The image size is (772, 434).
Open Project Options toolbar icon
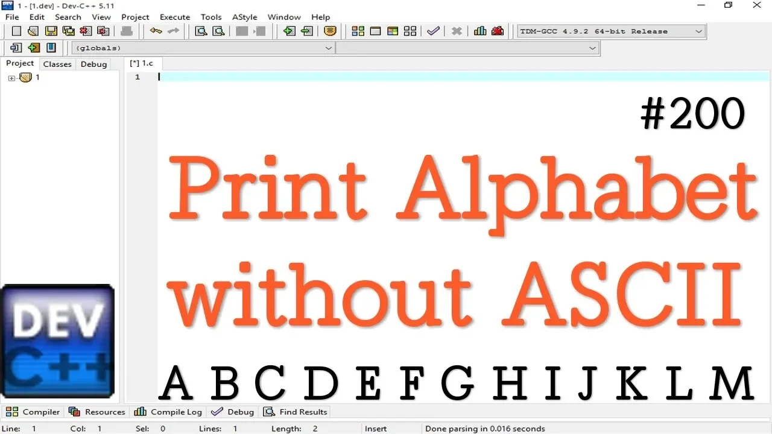click(330, 31)
